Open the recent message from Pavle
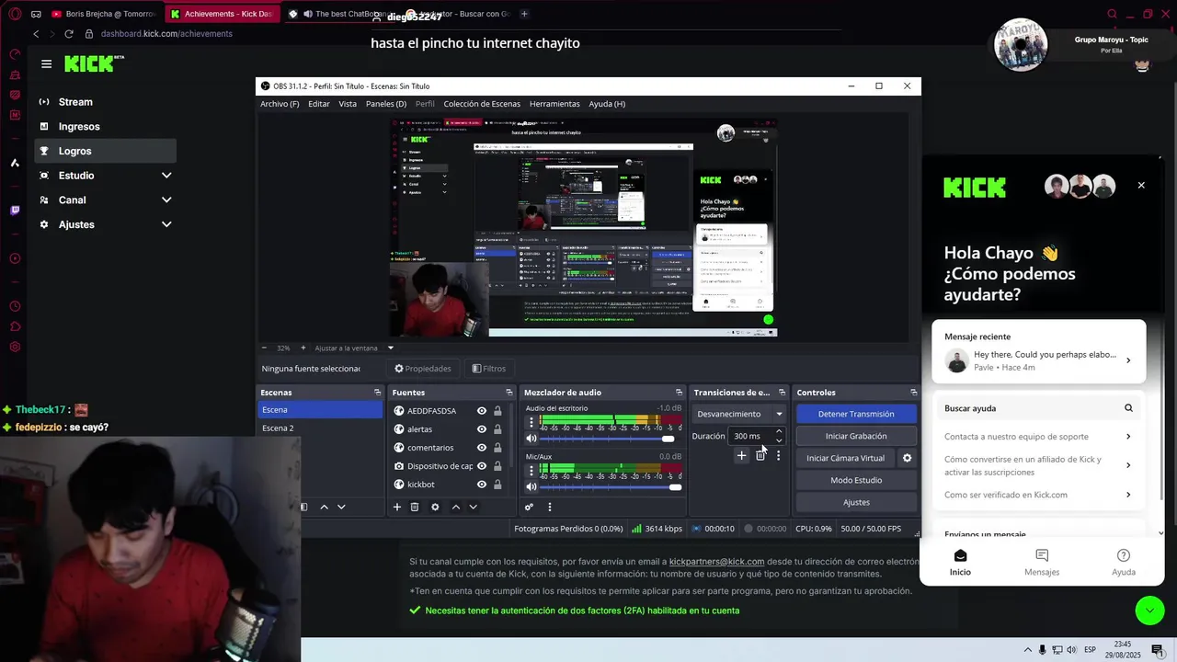Viewport: 1177px width, 662px height. coord(1038,360)
